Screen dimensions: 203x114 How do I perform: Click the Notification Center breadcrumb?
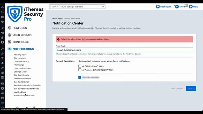[73, 18]
